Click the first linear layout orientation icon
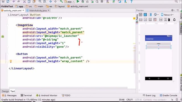This screenshot has width=182, height=102. 140,20
